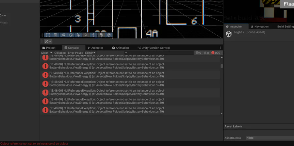Screen dimensions: 294x146
Task: Click the red status bar error message
Action: pos(34,144)
